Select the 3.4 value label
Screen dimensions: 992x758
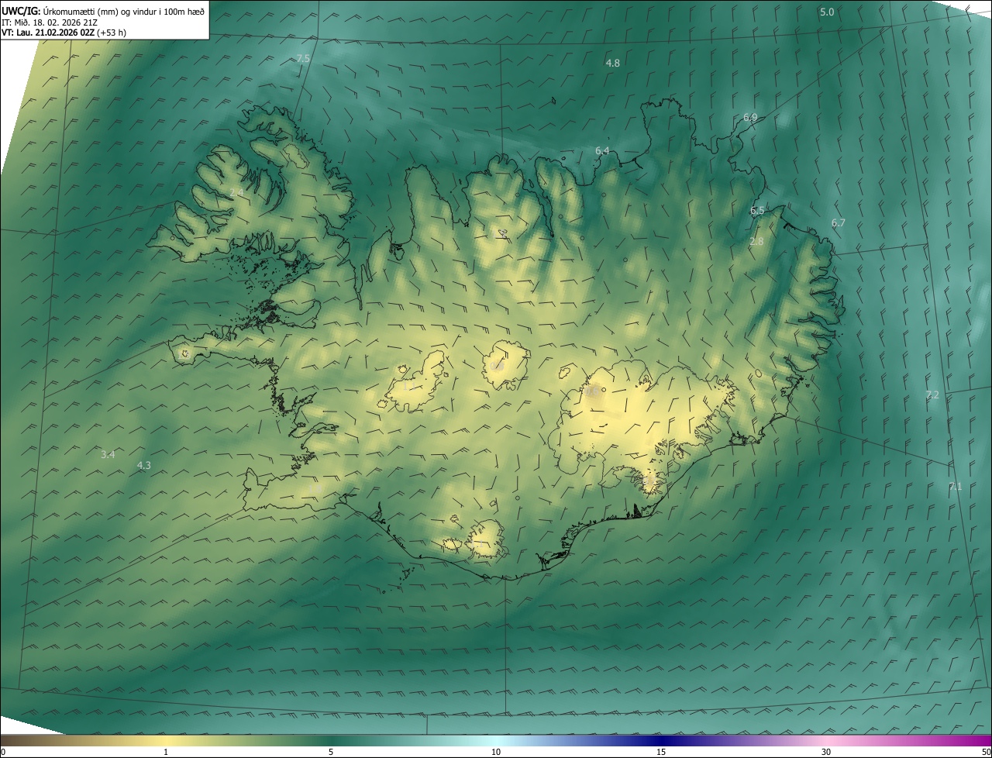108,454
